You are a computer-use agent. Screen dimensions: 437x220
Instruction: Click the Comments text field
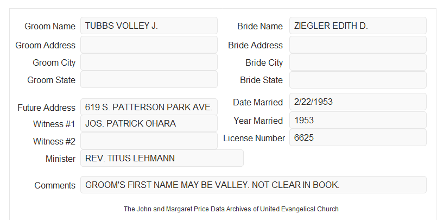click(254, 185)
